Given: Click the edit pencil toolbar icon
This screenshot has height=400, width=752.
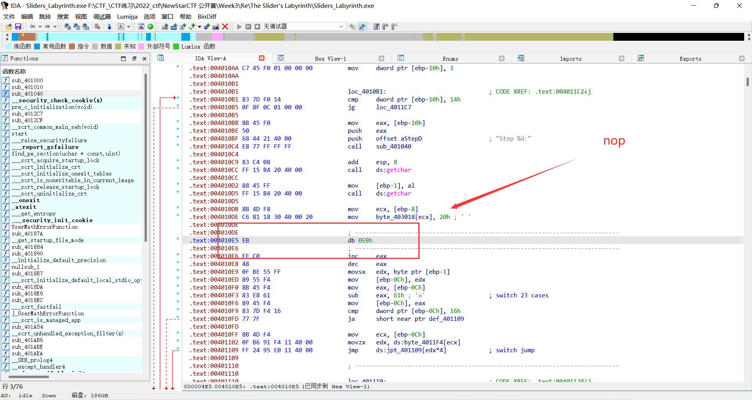Looking at the screenshot, I should [x=216, y=27].
